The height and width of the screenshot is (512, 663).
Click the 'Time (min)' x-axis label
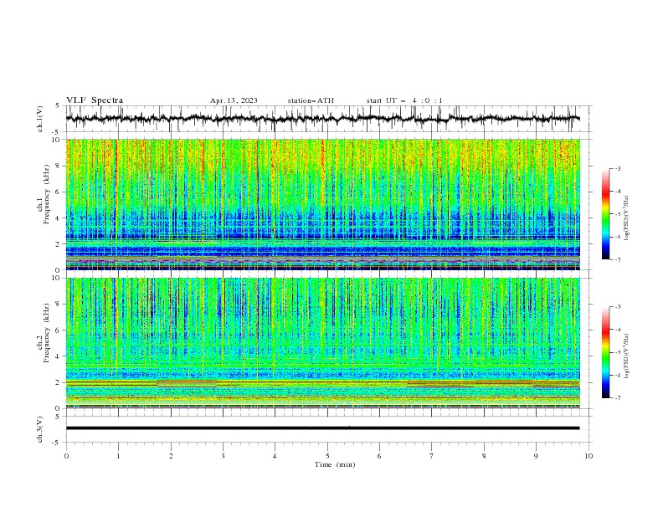point(335,464)
